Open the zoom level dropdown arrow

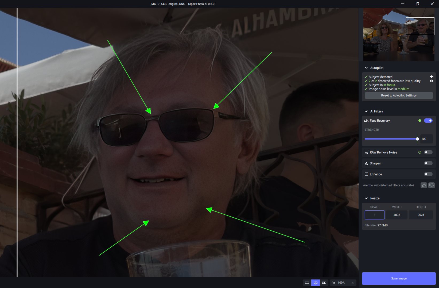(x=353, y=283)
